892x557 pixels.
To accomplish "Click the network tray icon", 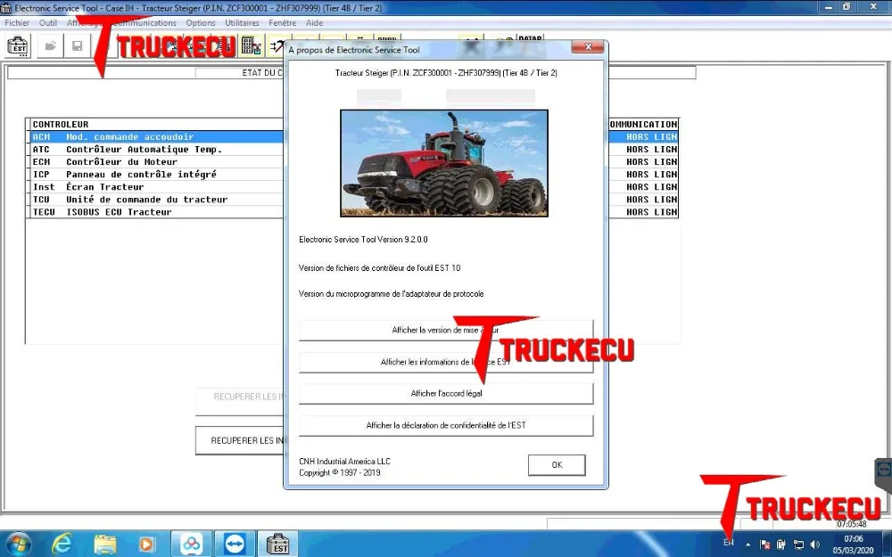I will coord(798,545).
